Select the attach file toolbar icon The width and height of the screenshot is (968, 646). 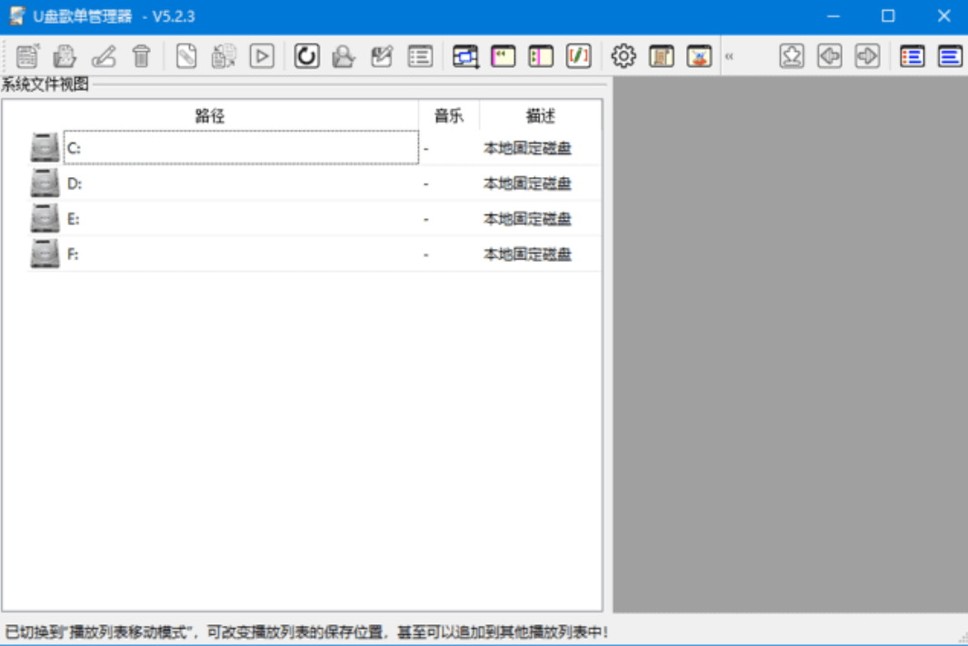188,55
